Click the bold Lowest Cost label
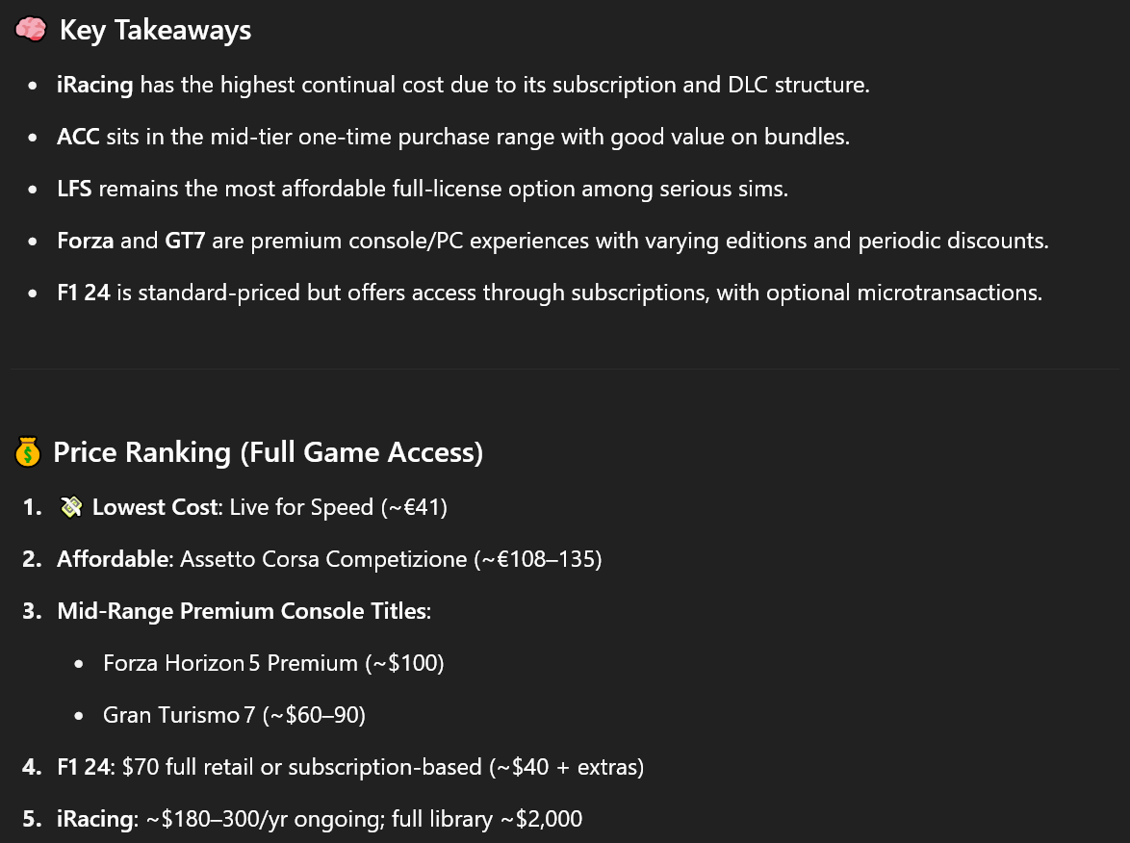The height and width of the screenshot is (843, 1130). [x=157, y=507]
